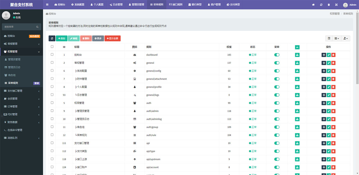Screen dimensions: 359x175
Task: Click edit icon for 附件管理 row
Action: [329, 79]
